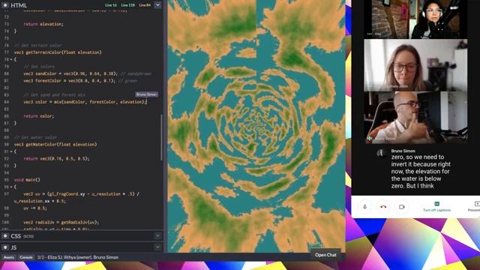The width and height of the screenshot is (480, 270).
Task: Toggle camera in Meet controls
Action: tap(402, 207)
